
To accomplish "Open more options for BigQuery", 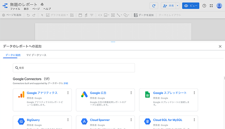I will (68, 120).
